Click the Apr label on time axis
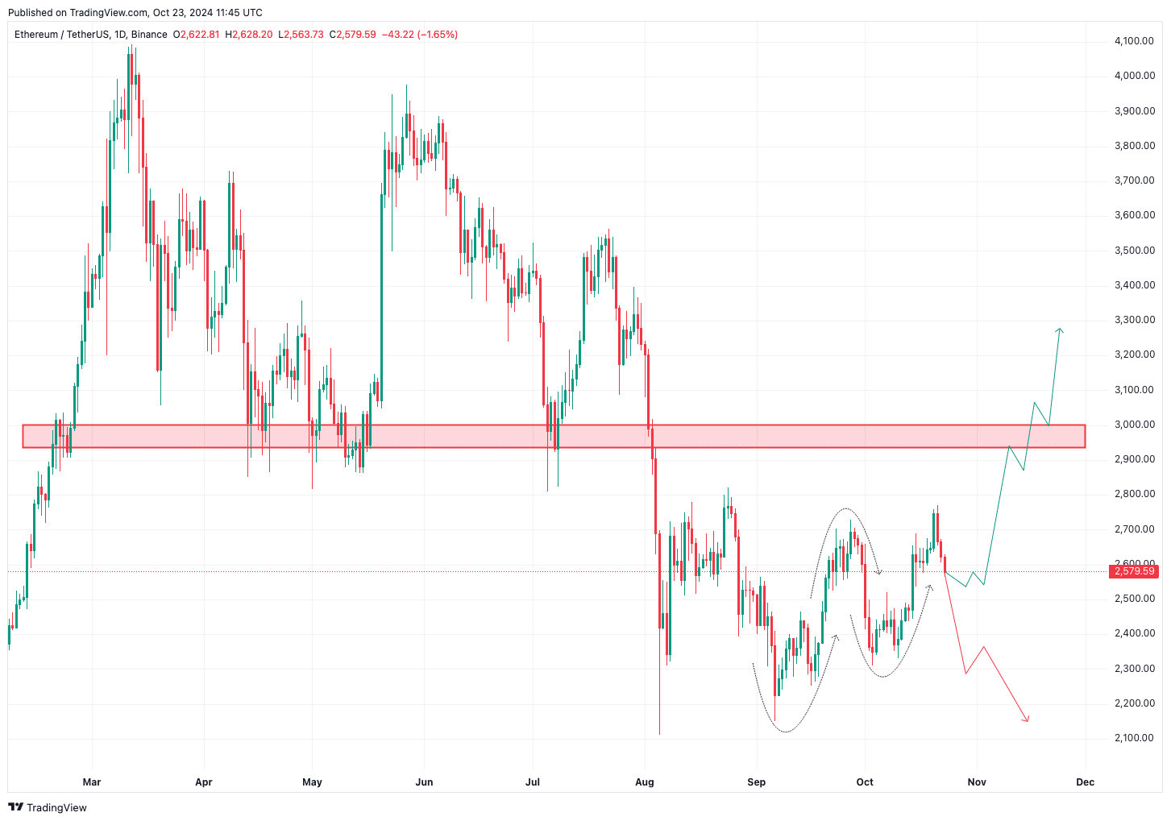The image size is (1171, 821). (204, 782)
